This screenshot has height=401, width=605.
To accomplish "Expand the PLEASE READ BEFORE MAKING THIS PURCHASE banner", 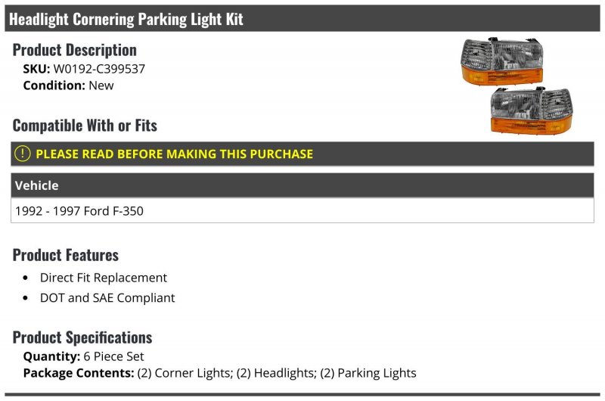I will coord(302,154).
